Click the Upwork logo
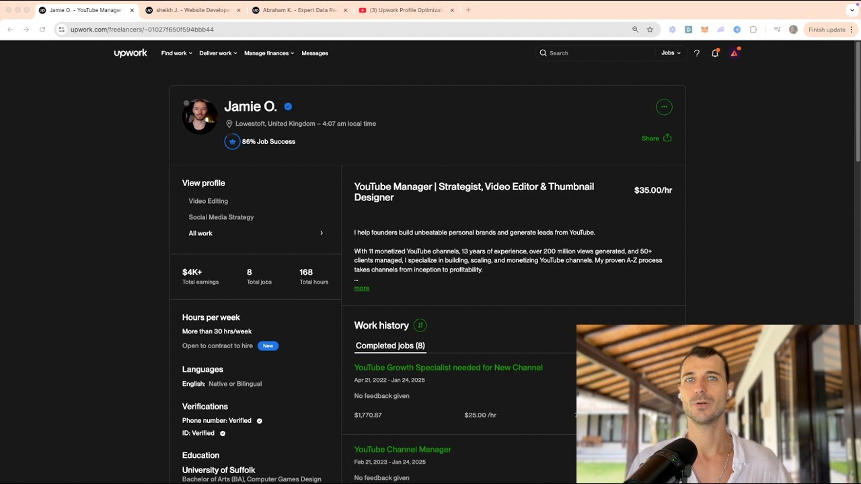Viewport: 861px width, 484px height. [x=130, y=53]
